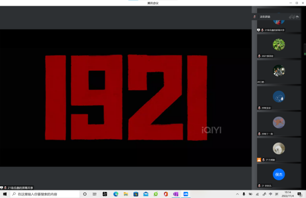Toggle the Chinese input mode indicator 中
The image size is (306, 198).
pos(270,194)
